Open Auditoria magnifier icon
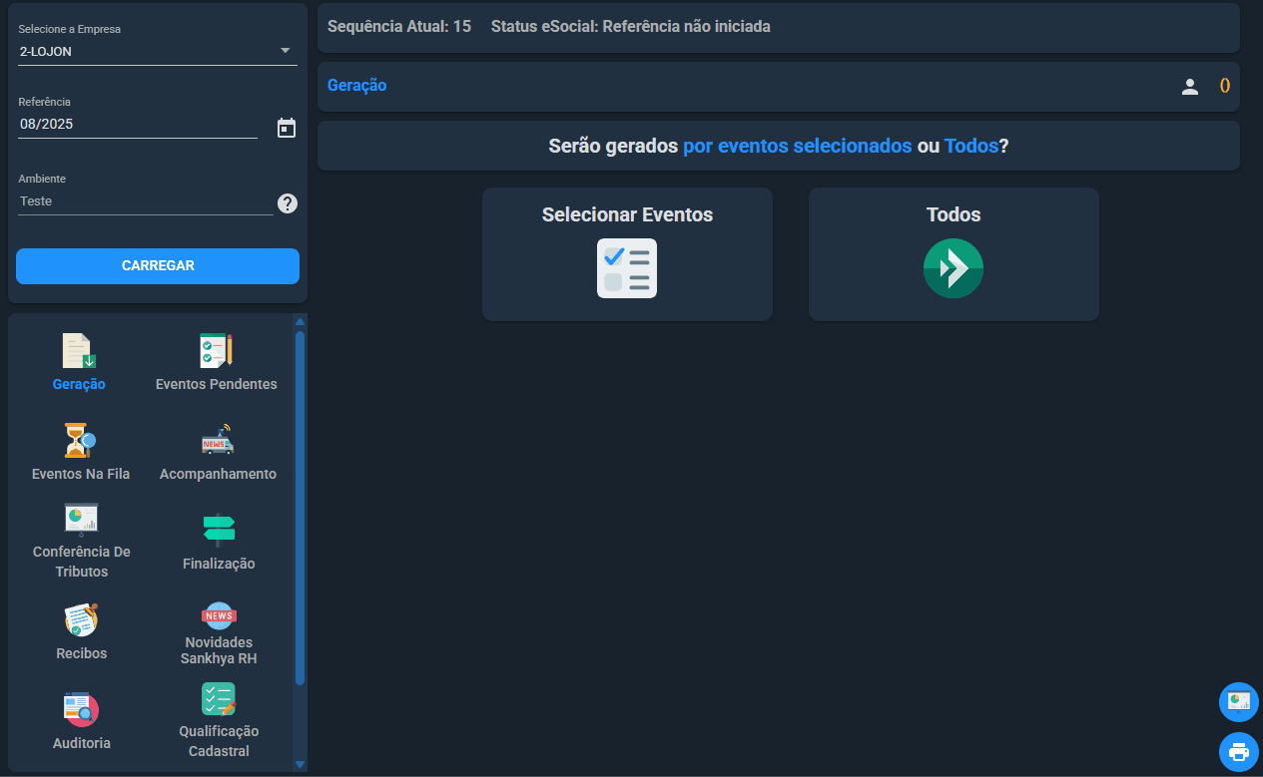This screenshot has height=777, width=1263. pyautogui.click(x=81, y=709)
